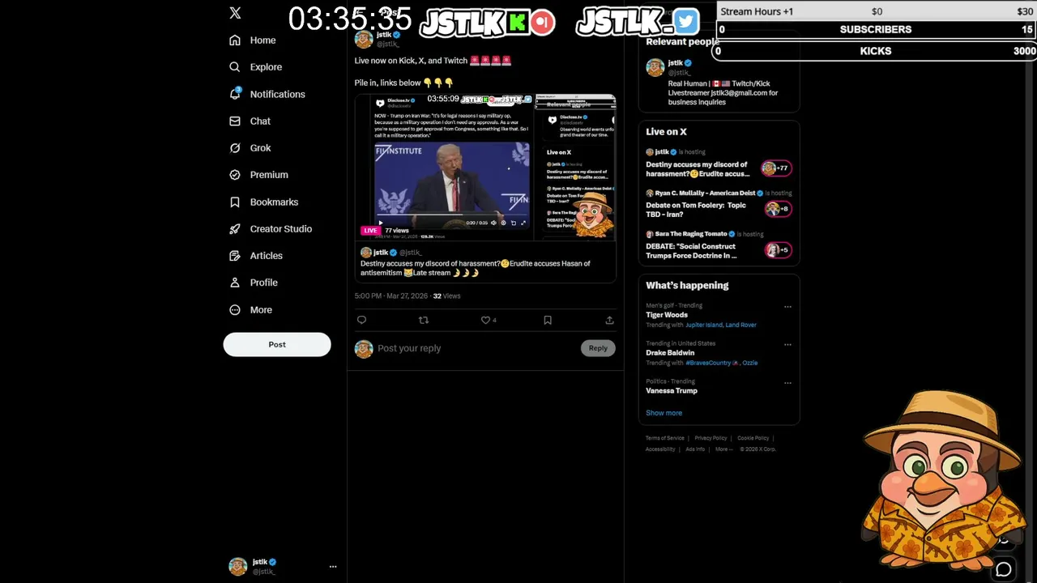
Task: Open account menu dots beside jstlk at bottom
Action: pyautogui.click(x=332, y=567)
